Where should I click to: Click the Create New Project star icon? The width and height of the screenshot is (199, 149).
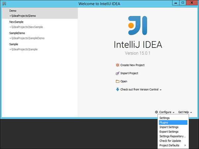117,65
